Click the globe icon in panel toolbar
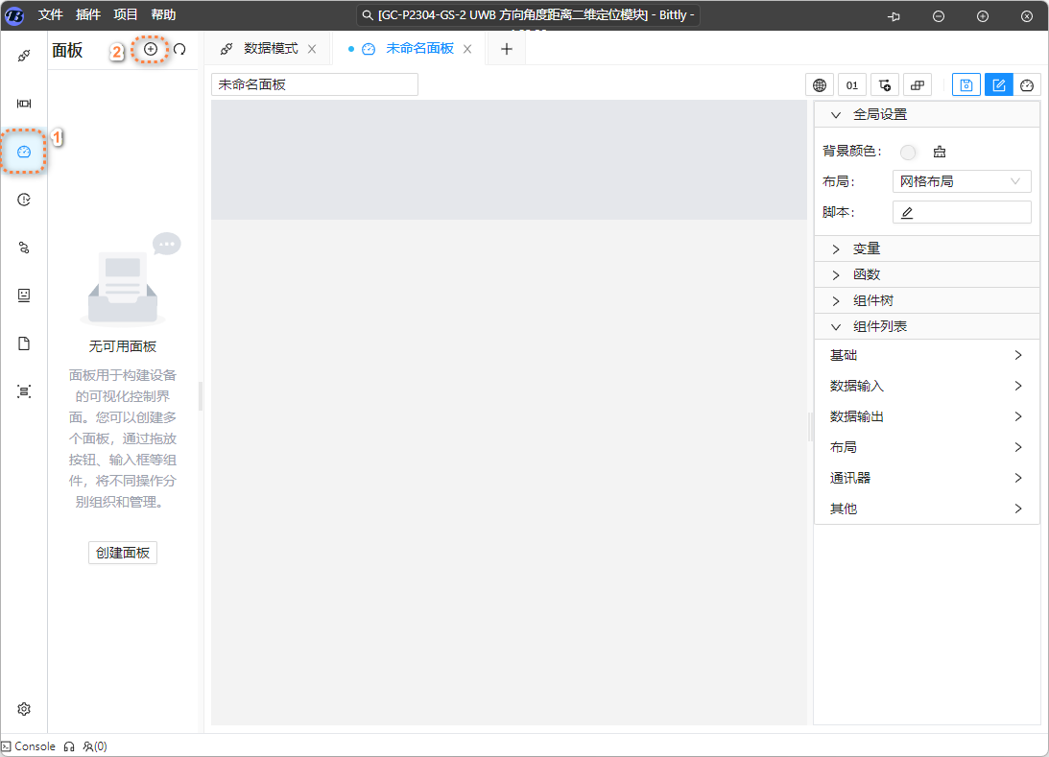Viewport: 1049px width, 757px height. [819, 84]
